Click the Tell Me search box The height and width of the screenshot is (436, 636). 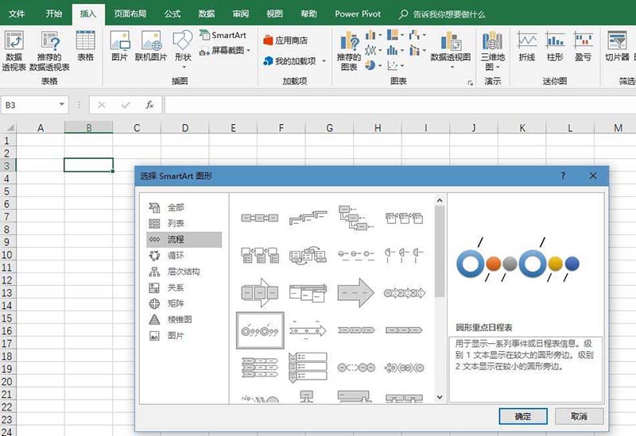click(x=442, y=14)
